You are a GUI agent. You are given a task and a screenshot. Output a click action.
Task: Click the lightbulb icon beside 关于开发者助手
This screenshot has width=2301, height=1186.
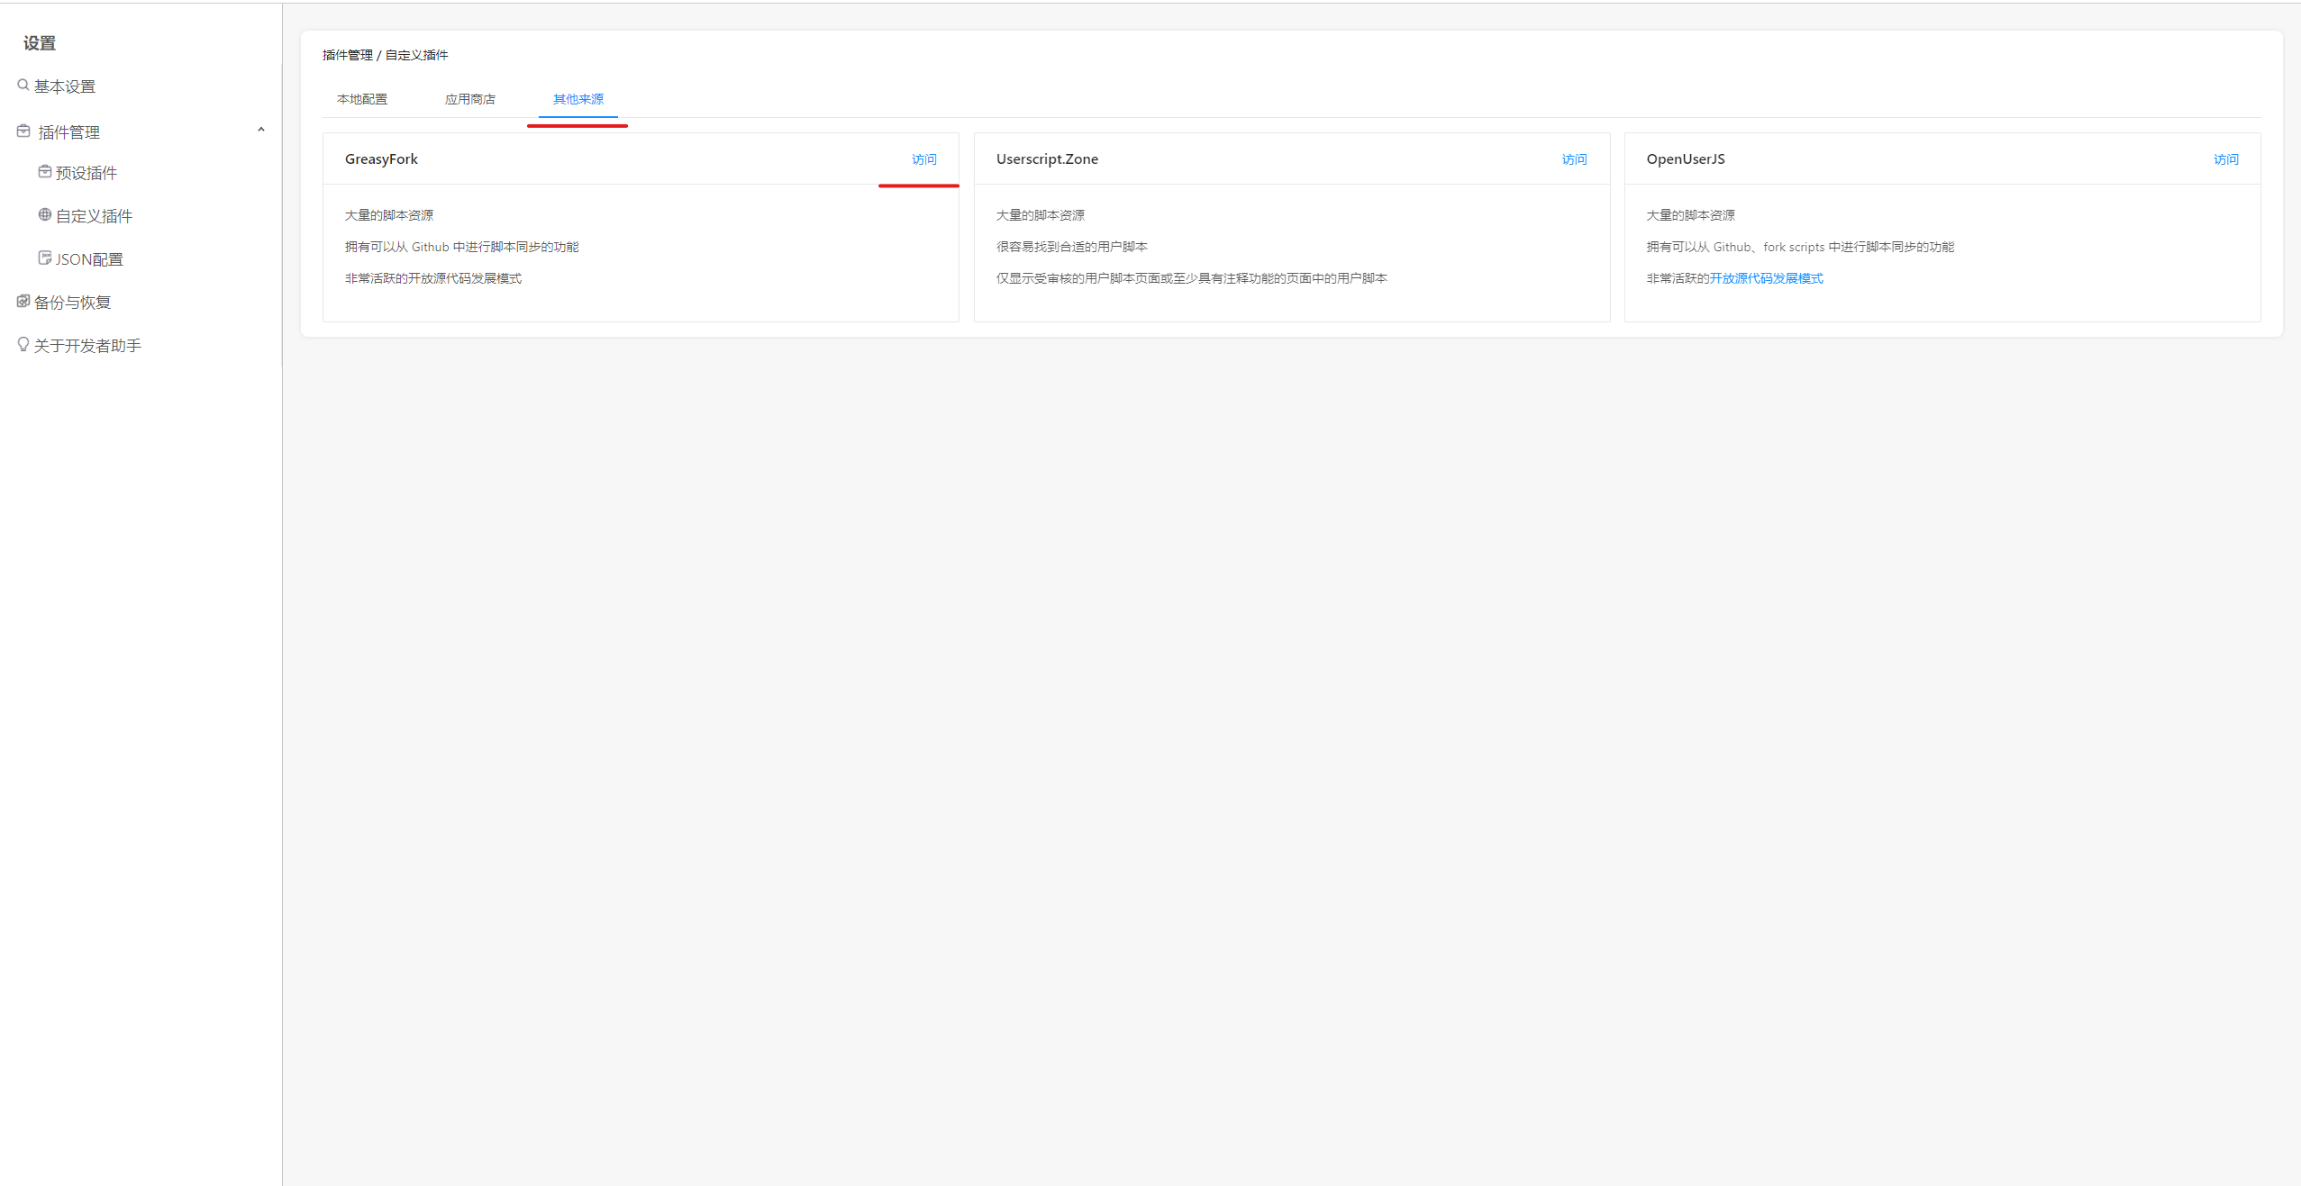23,345
